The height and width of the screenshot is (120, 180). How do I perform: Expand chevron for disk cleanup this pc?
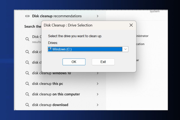(97, 84)
